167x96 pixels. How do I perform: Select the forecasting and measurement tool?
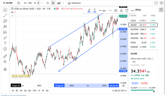pyautogui.click(x=5, y=32)
